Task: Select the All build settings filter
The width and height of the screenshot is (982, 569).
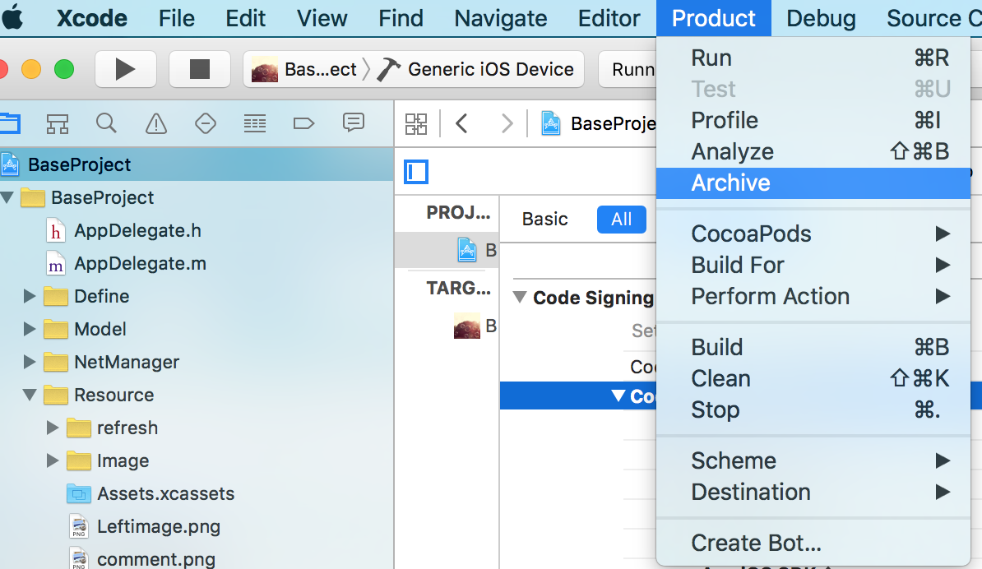Action: pyautogui.click(x=621, y=219)
